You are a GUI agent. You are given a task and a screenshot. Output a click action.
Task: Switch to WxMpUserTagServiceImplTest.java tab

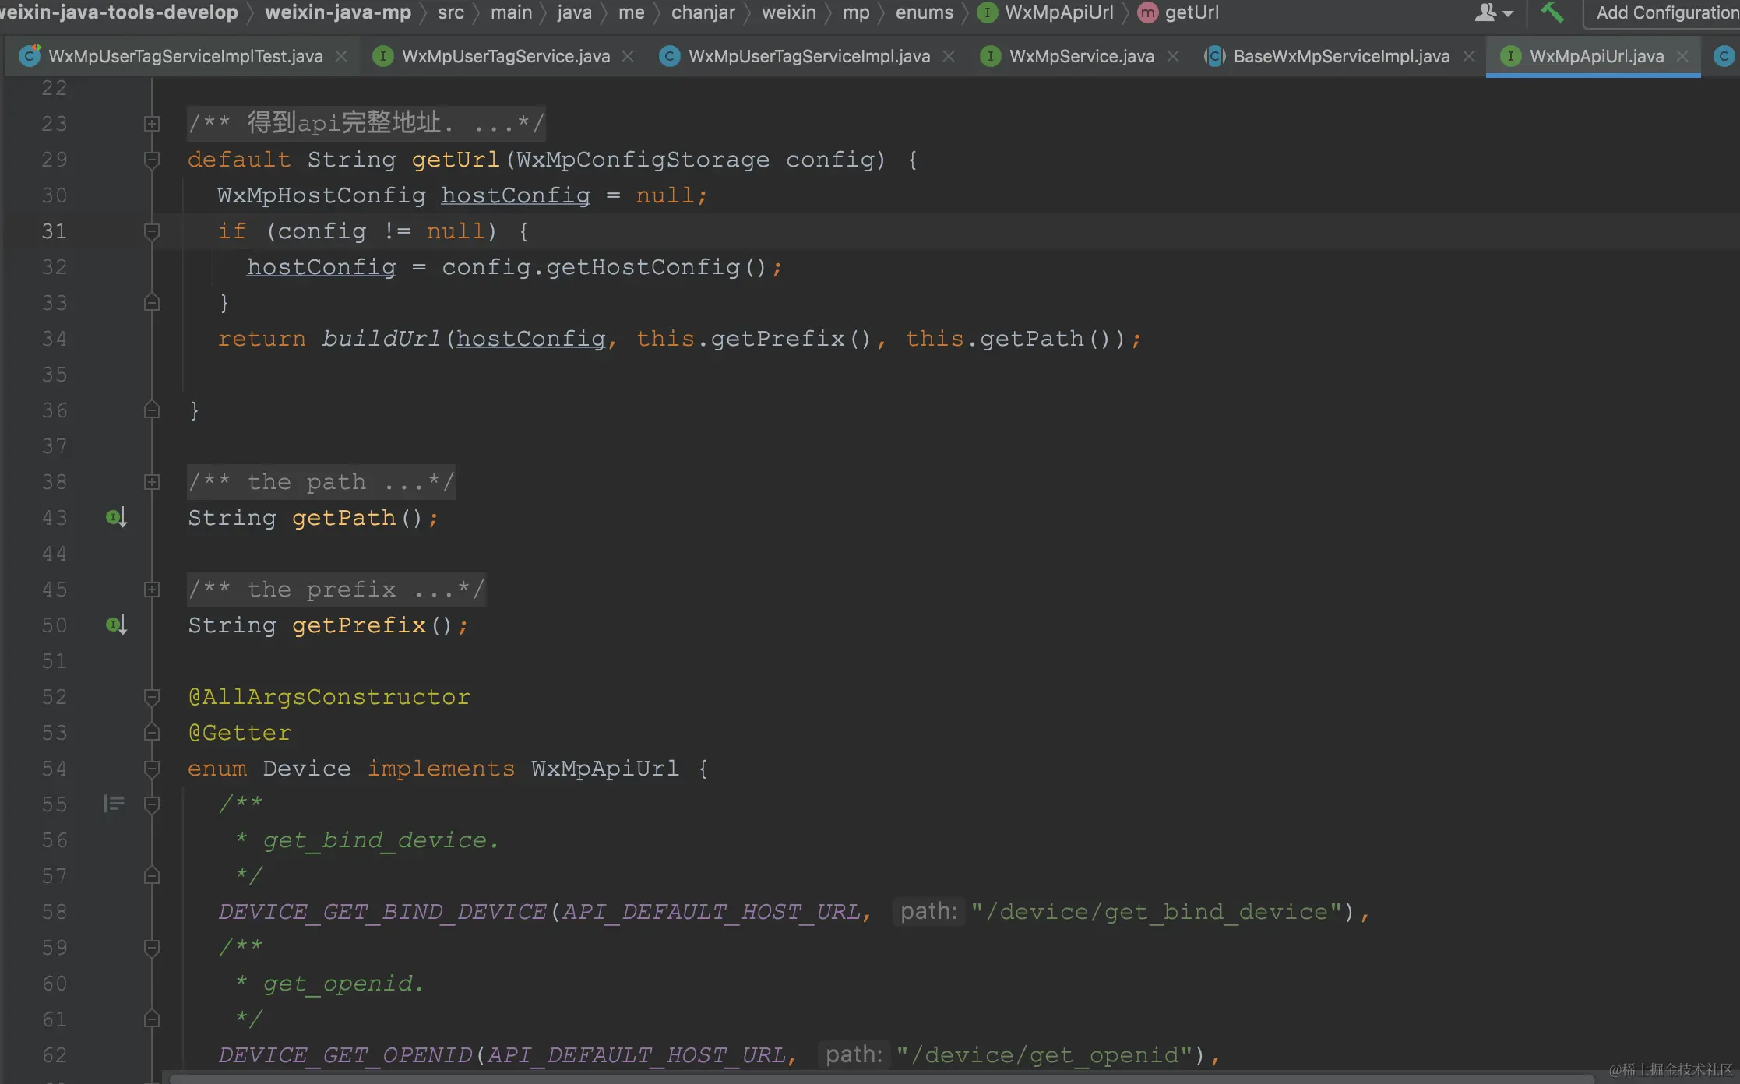pos(185,56)
